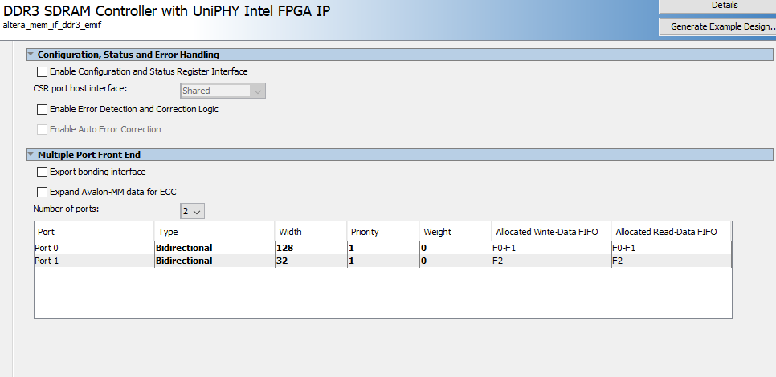The width and height of the screenshot is (776, 377).
Task: Click DDR3 SDRAM Controller title text
Action: (x=167, y=10)
